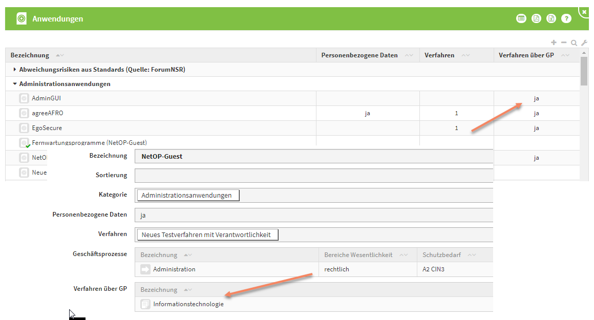
Task: Open the table search magnifier
Action: (574, 43)
